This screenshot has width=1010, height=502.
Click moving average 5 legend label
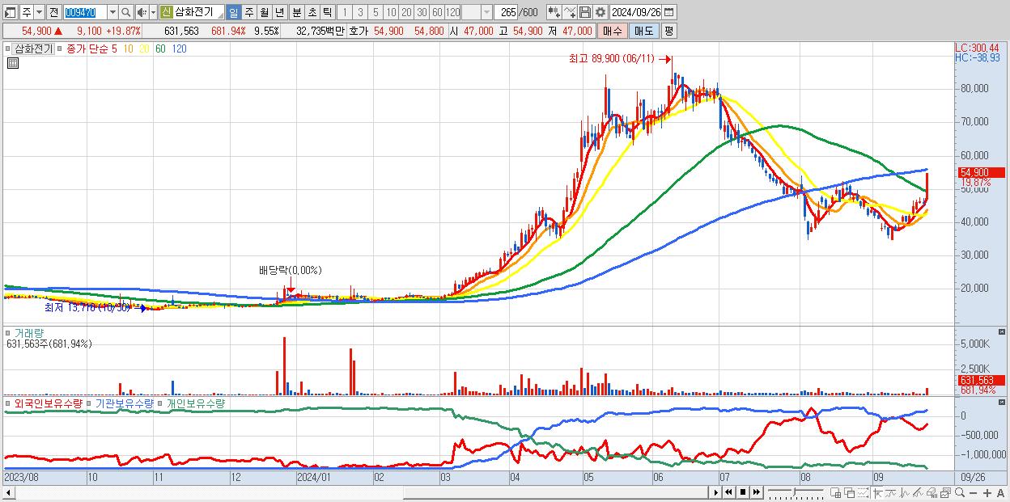(x=114, y=49)
